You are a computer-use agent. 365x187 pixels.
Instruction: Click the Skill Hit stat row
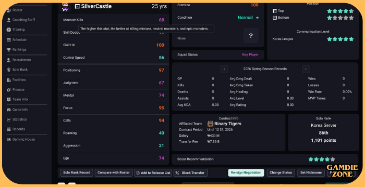pyautogui.click(x=113, y=45)
